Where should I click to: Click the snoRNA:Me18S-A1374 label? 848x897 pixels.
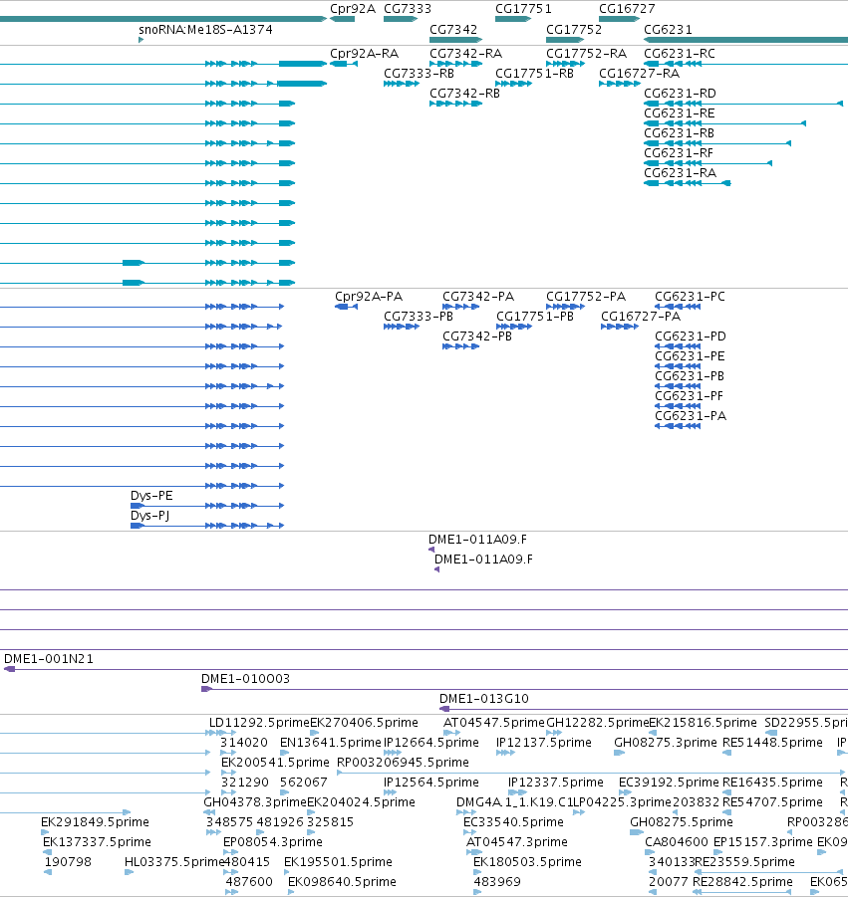[x=205, y=29]
